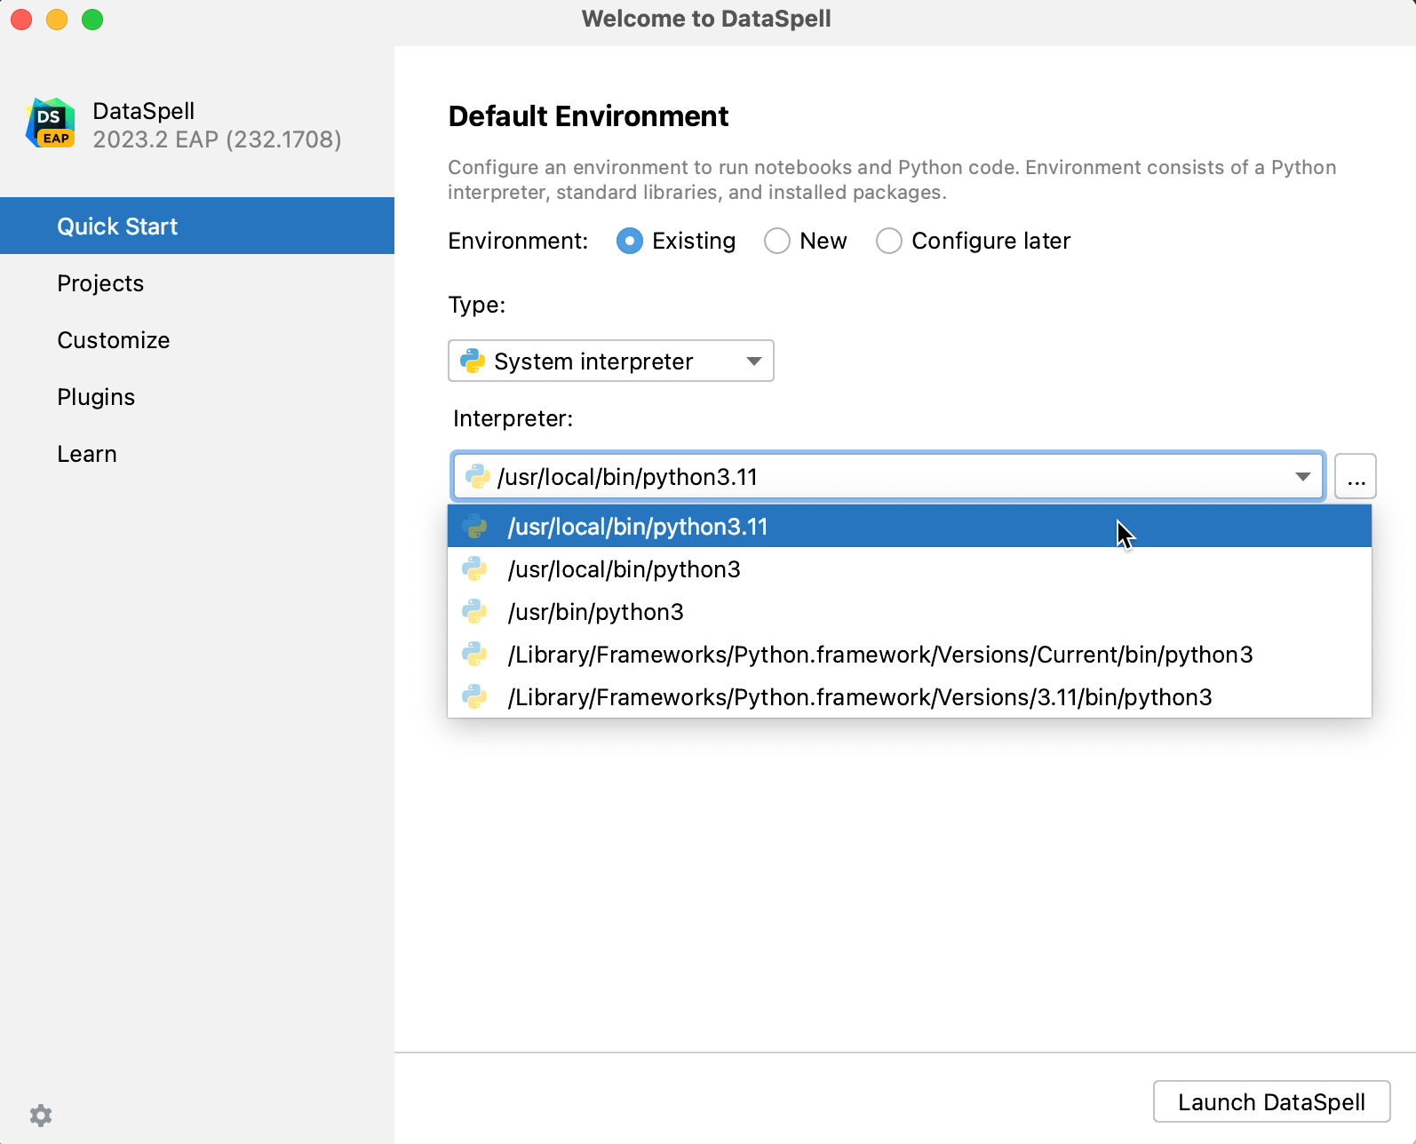Viewport: 1416px width, 1144px height.
Task: Click Python icon beside Versions/3.11/bin/python3 option
Action: 474,696
